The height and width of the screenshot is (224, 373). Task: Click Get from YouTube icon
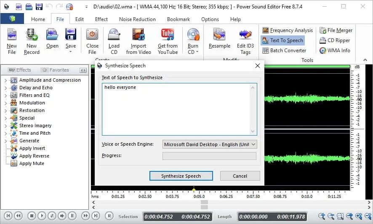(x=168, y=35)
